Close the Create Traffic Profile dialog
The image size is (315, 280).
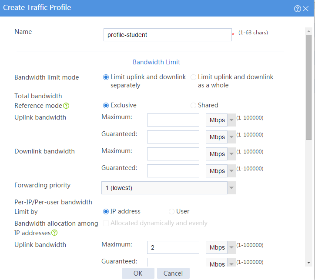click(305, 9)
